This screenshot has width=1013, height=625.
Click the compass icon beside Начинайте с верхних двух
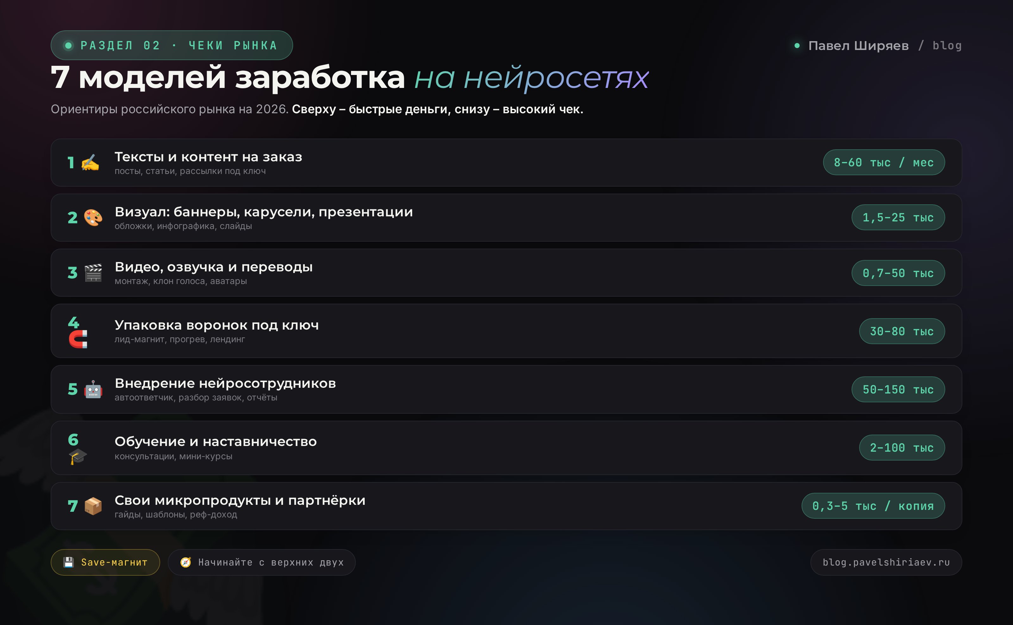(x=186, y=562)
